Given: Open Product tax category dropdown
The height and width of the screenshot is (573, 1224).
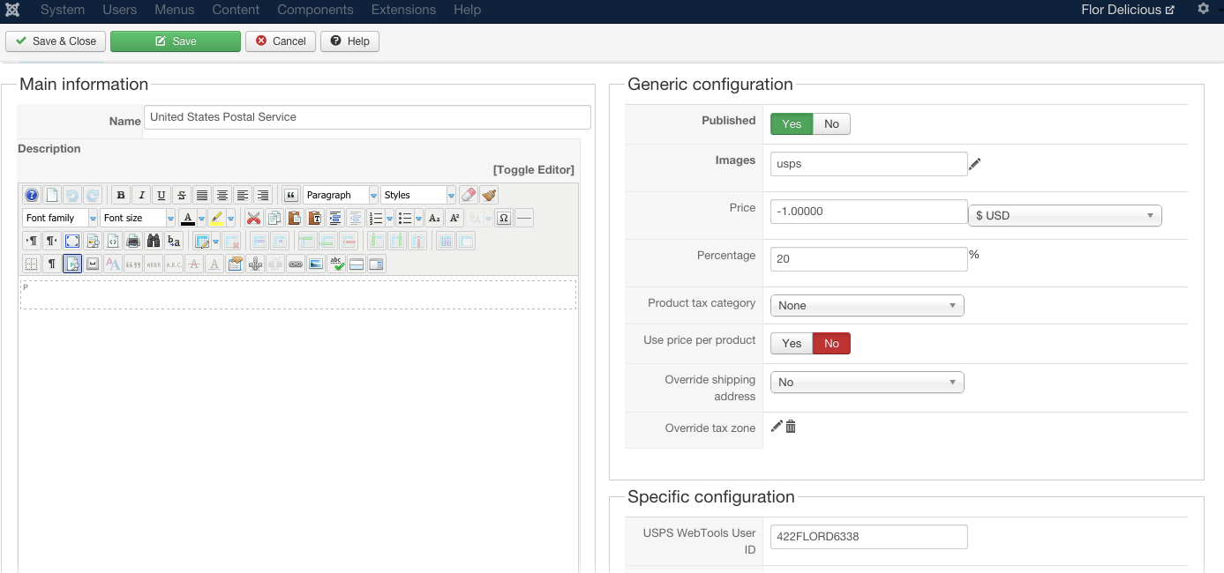Looking at the screenshot, I should (867, 306).
